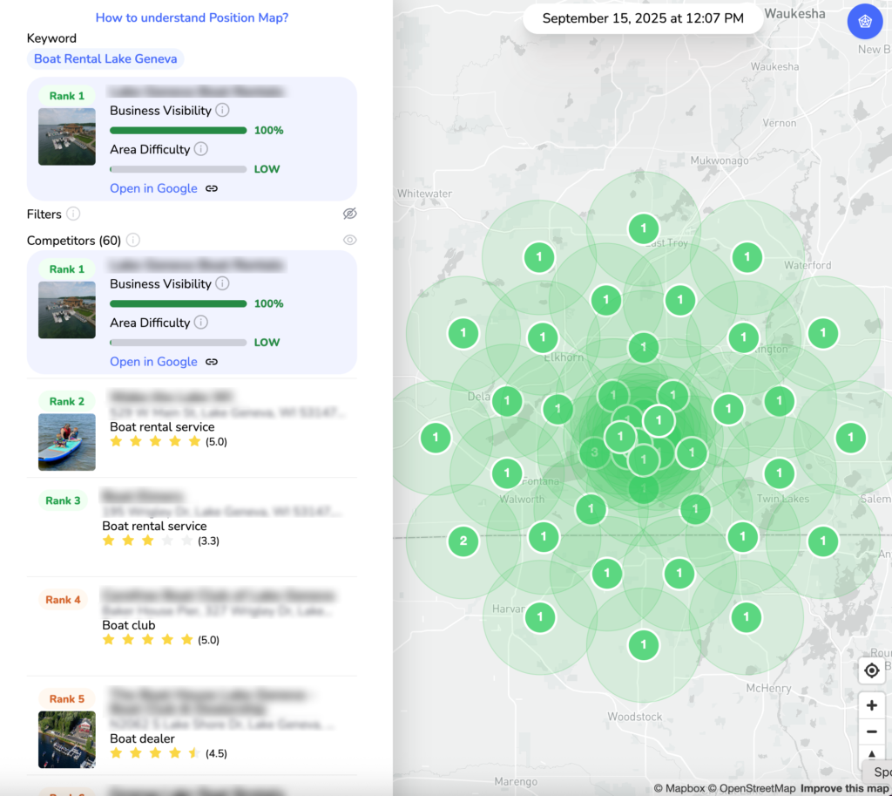Screen dimensions: 892x796
Task: Click chain-link icon in Competitors Rank 1 card
Action: (x=212, y=362)
